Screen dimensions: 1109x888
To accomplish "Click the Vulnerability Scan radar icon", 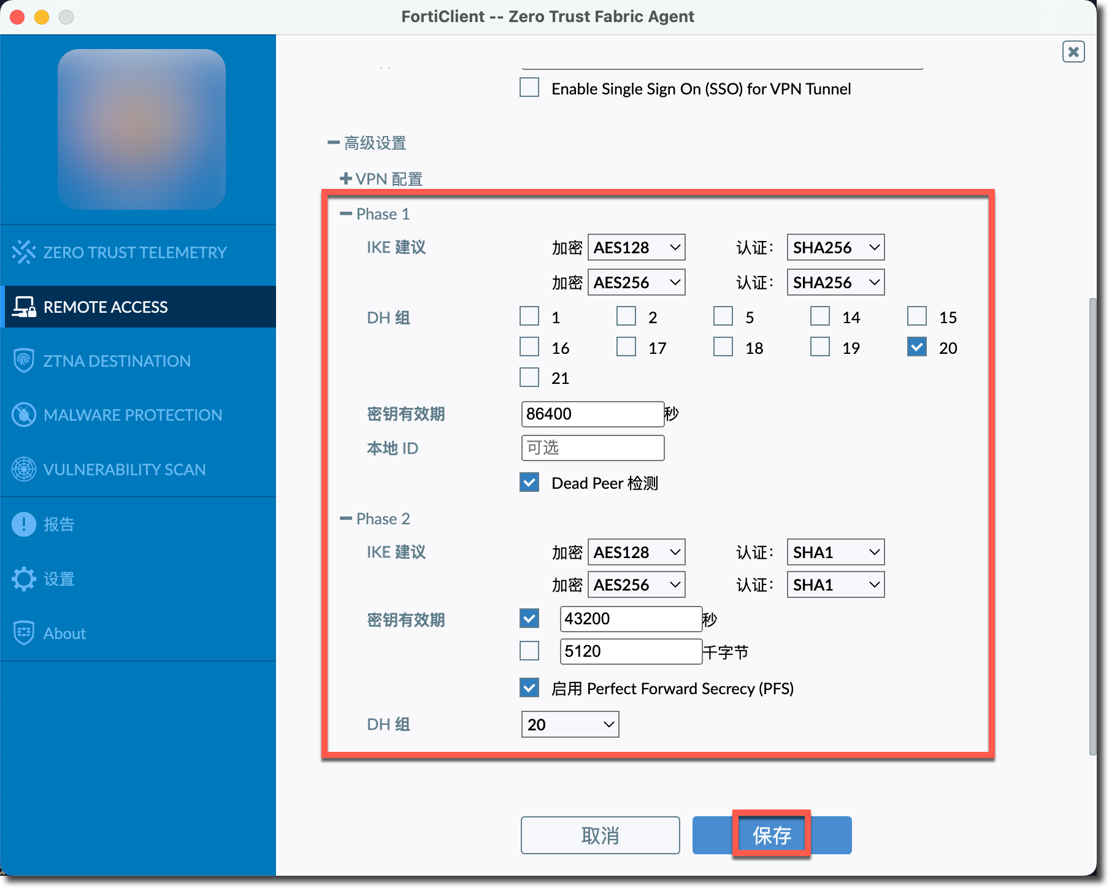I will click(23, 469).
